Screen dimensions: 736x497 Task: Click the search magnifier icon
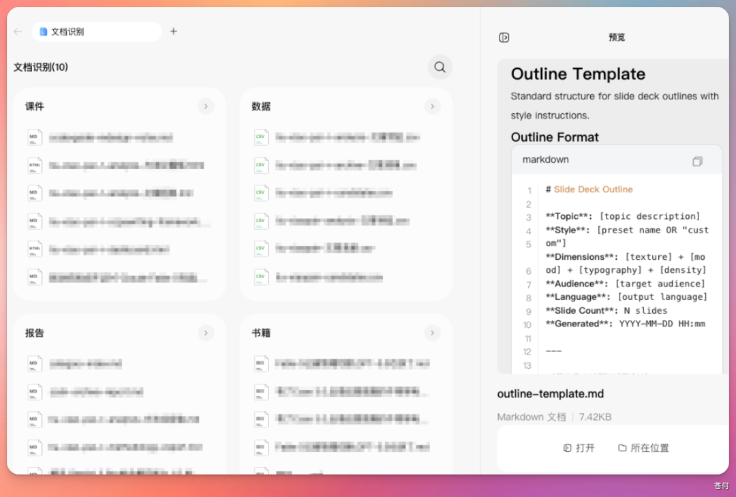click(x=440, y=67)
